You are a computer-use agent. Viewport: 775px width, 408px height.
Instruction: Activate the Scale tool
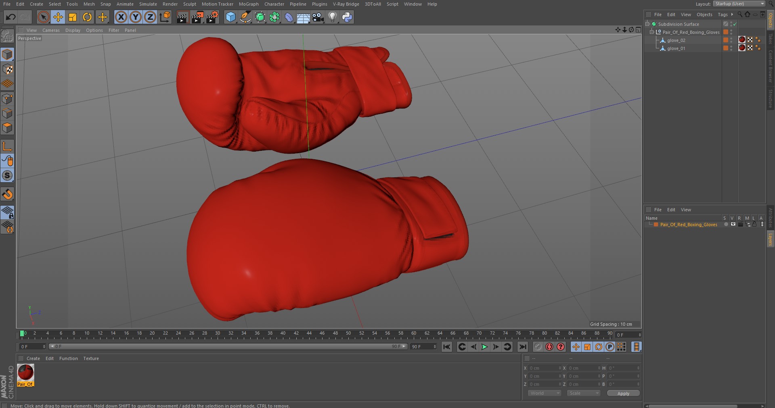point(73,17)
